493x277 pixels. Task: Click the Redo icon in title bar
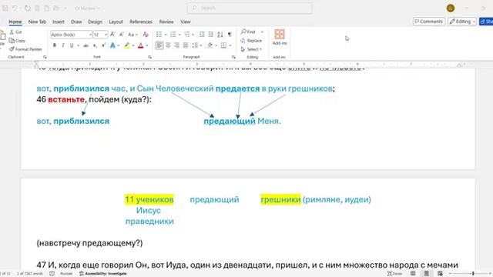point(28,8)
